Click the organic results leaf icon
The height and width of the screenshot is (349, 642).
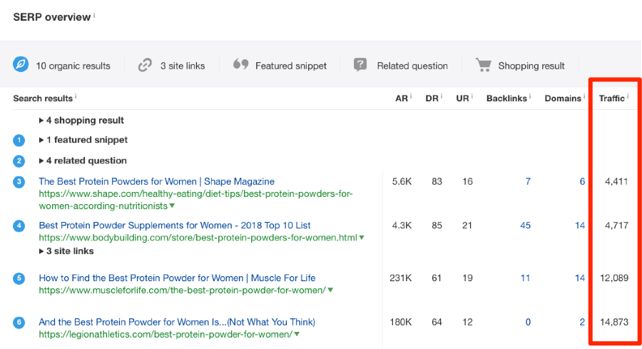(x=21, y=65)
